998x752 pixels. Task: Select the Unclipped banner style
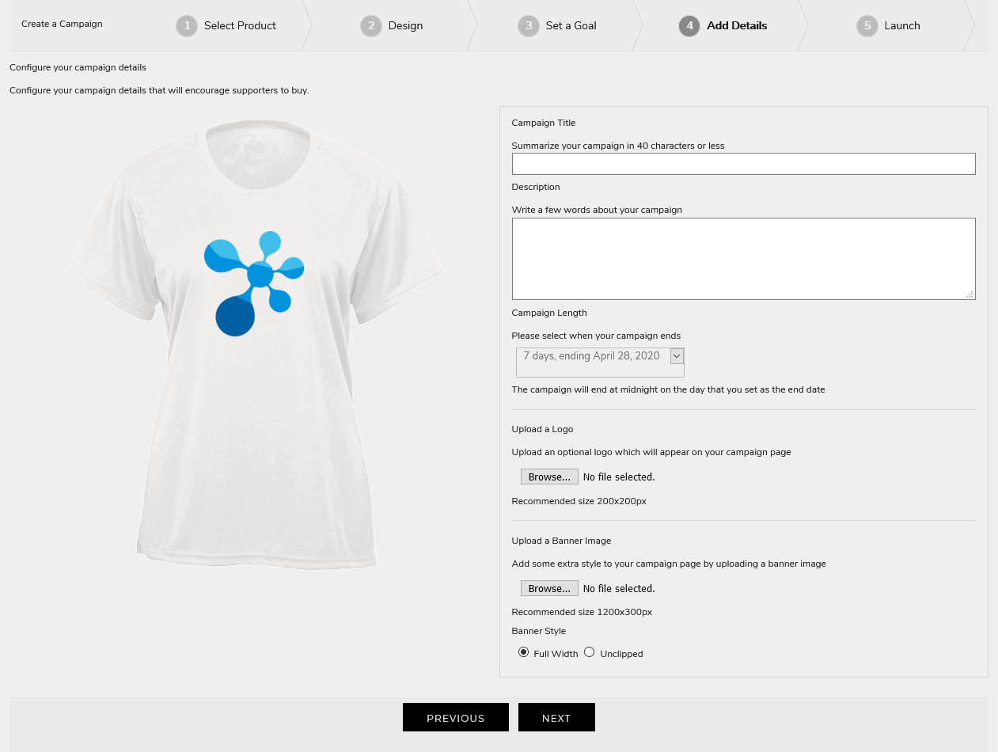(x=589, y=652)
